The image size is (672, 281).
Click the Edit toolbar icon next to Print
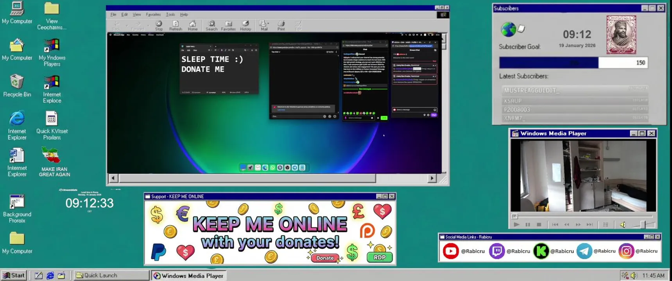coord(298,26)
